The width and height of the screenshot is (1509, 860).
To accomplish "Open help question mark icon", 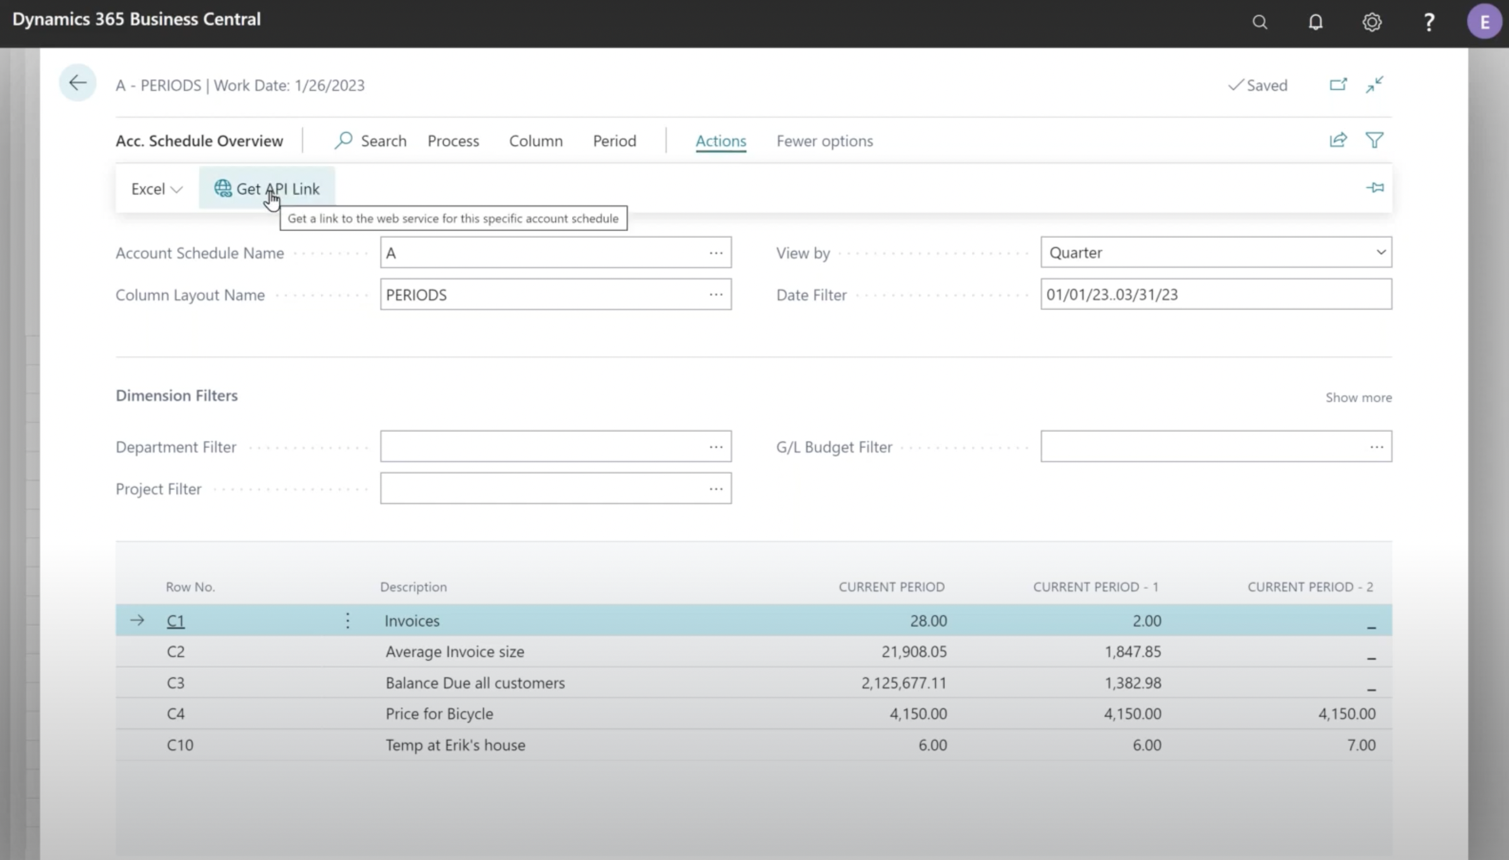I will pyautogui.click(x=1429, y=23).
